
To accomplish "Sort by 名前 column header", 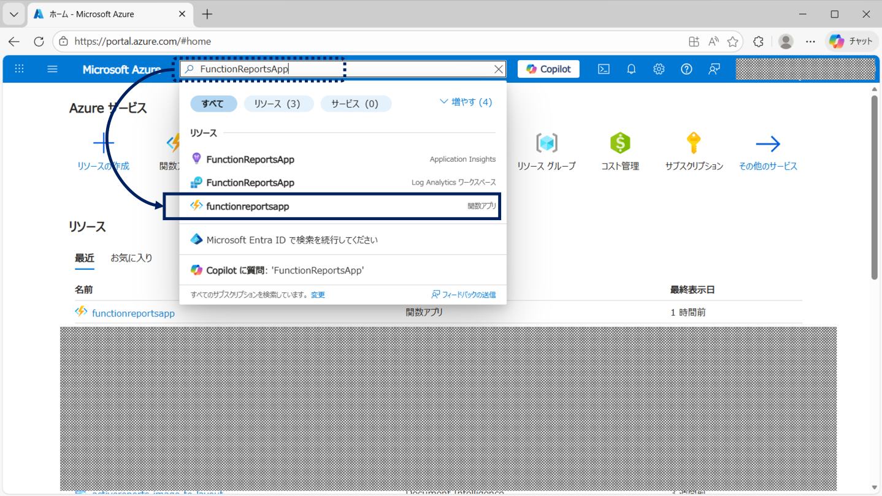I will click(x=84, y=289).
